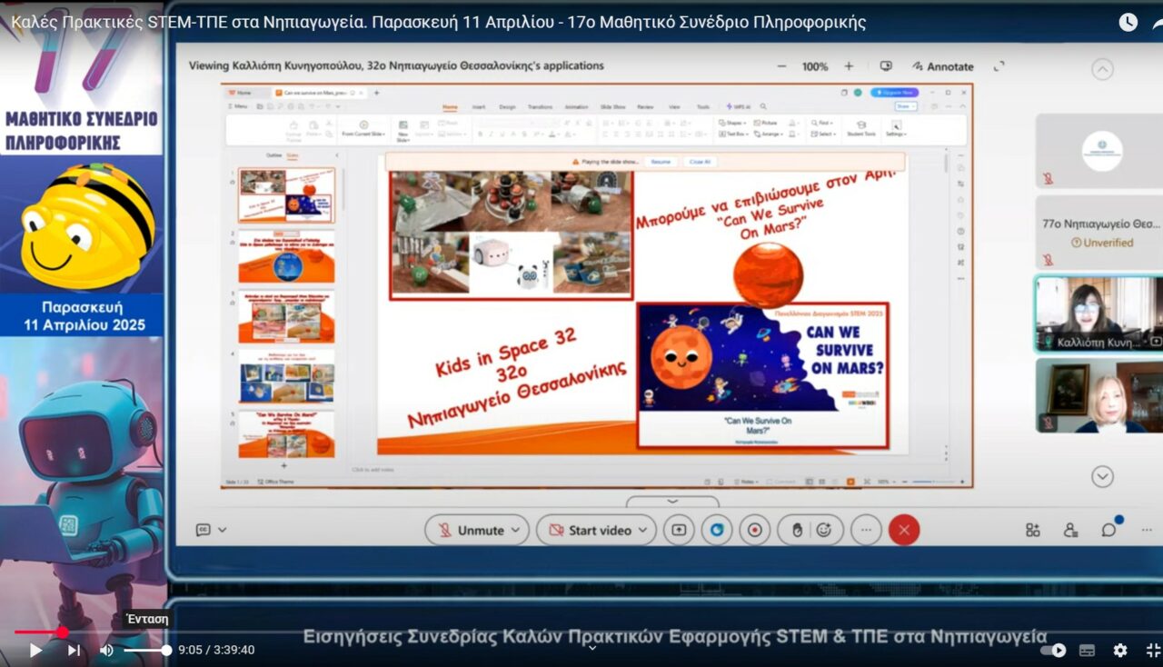Image resolution: width=1163 pixels, height=667 pixels.
Task: Open More options ellipsis in meeting controls
Action: tap(866, 530)
